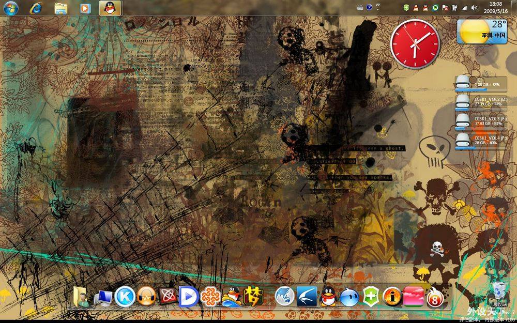Launch the orange headphones player in dock

point(146,297)
